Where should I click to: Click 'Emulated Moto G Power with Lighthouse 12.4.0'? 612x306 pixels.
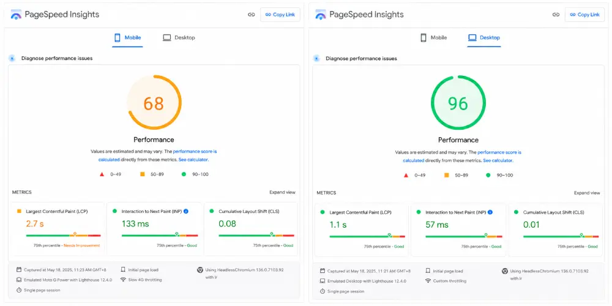[x=68, y=280]
